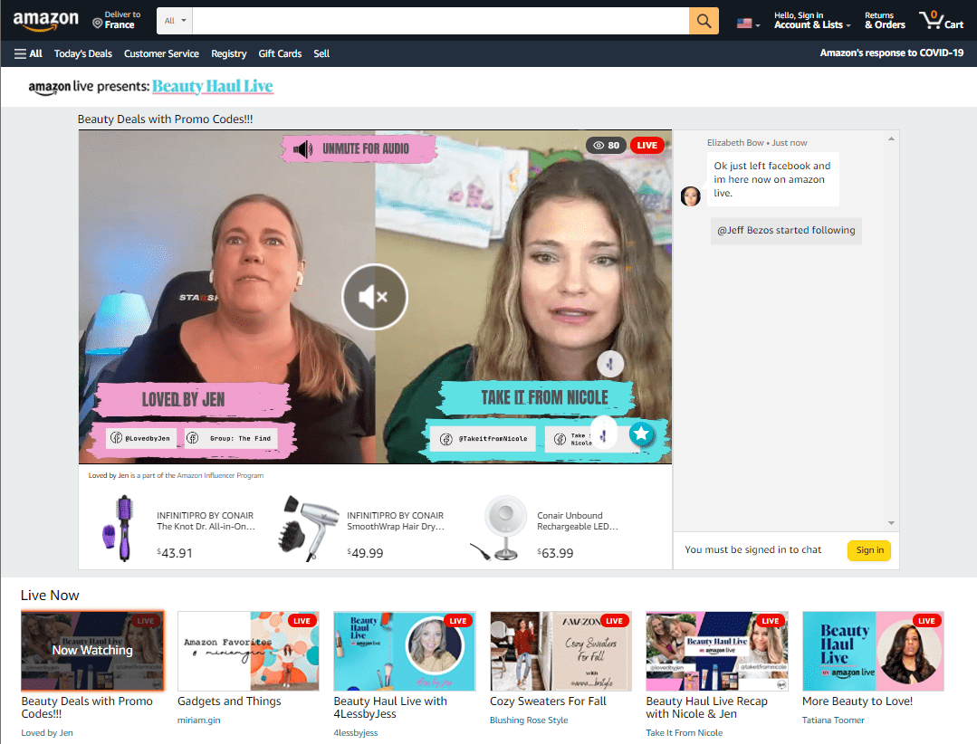Click Blushing Rose Style channel link

tap(529, 720)
